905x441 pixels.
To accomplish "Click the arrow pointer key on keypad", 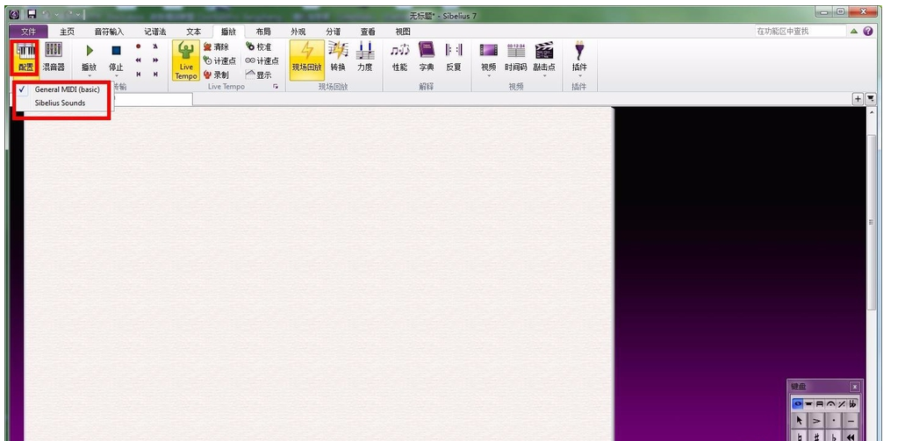I will (x=800, y=421).
